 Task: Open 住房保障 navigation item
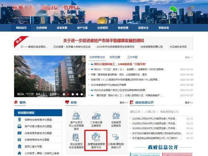coord(42,28)
